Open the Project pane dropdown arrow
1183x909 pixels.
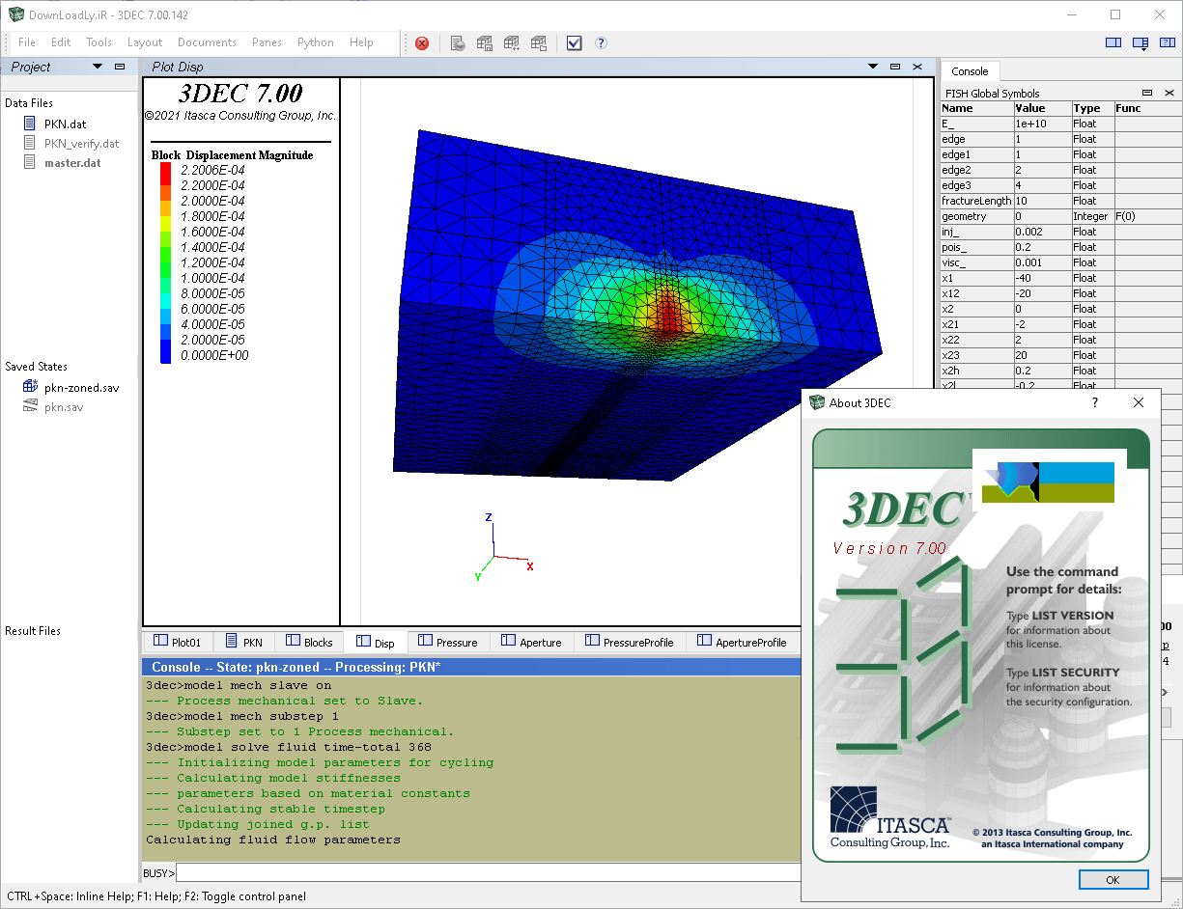pos(98,67)
